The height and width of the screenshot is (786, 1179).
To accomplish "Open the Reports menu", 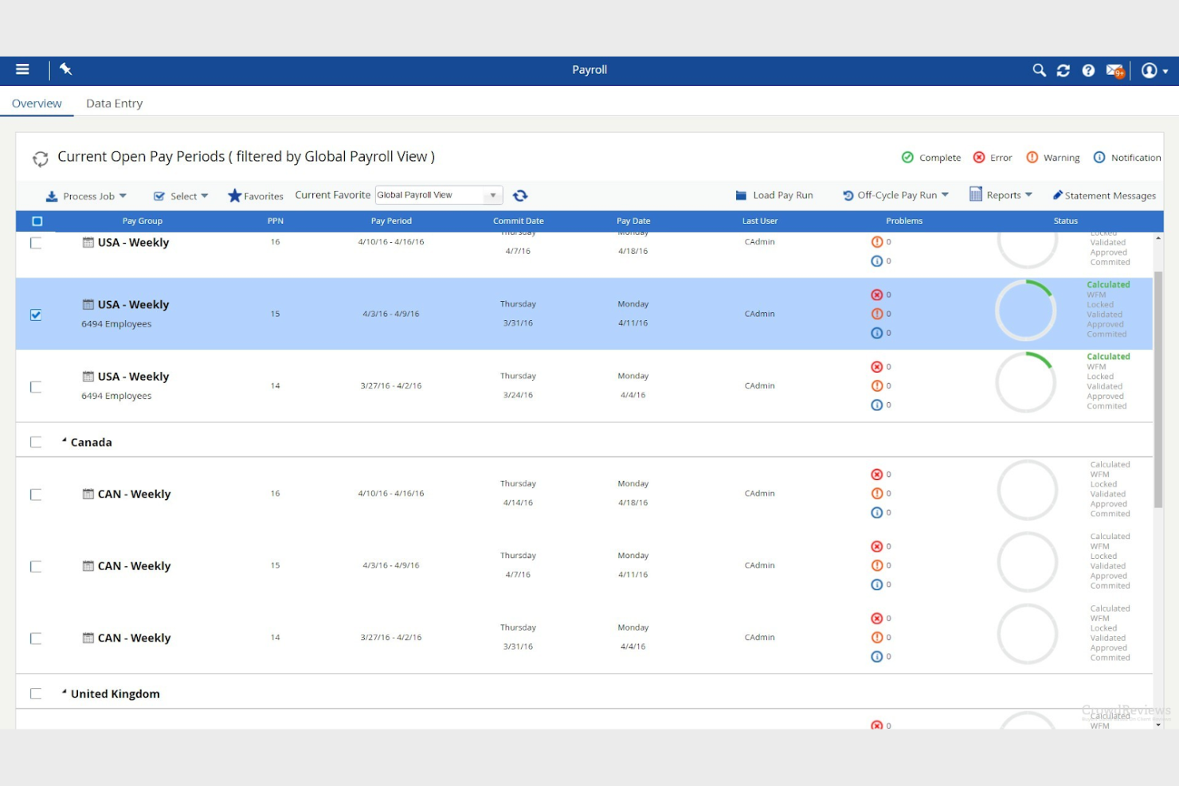I will click(x=1001, y=194).
